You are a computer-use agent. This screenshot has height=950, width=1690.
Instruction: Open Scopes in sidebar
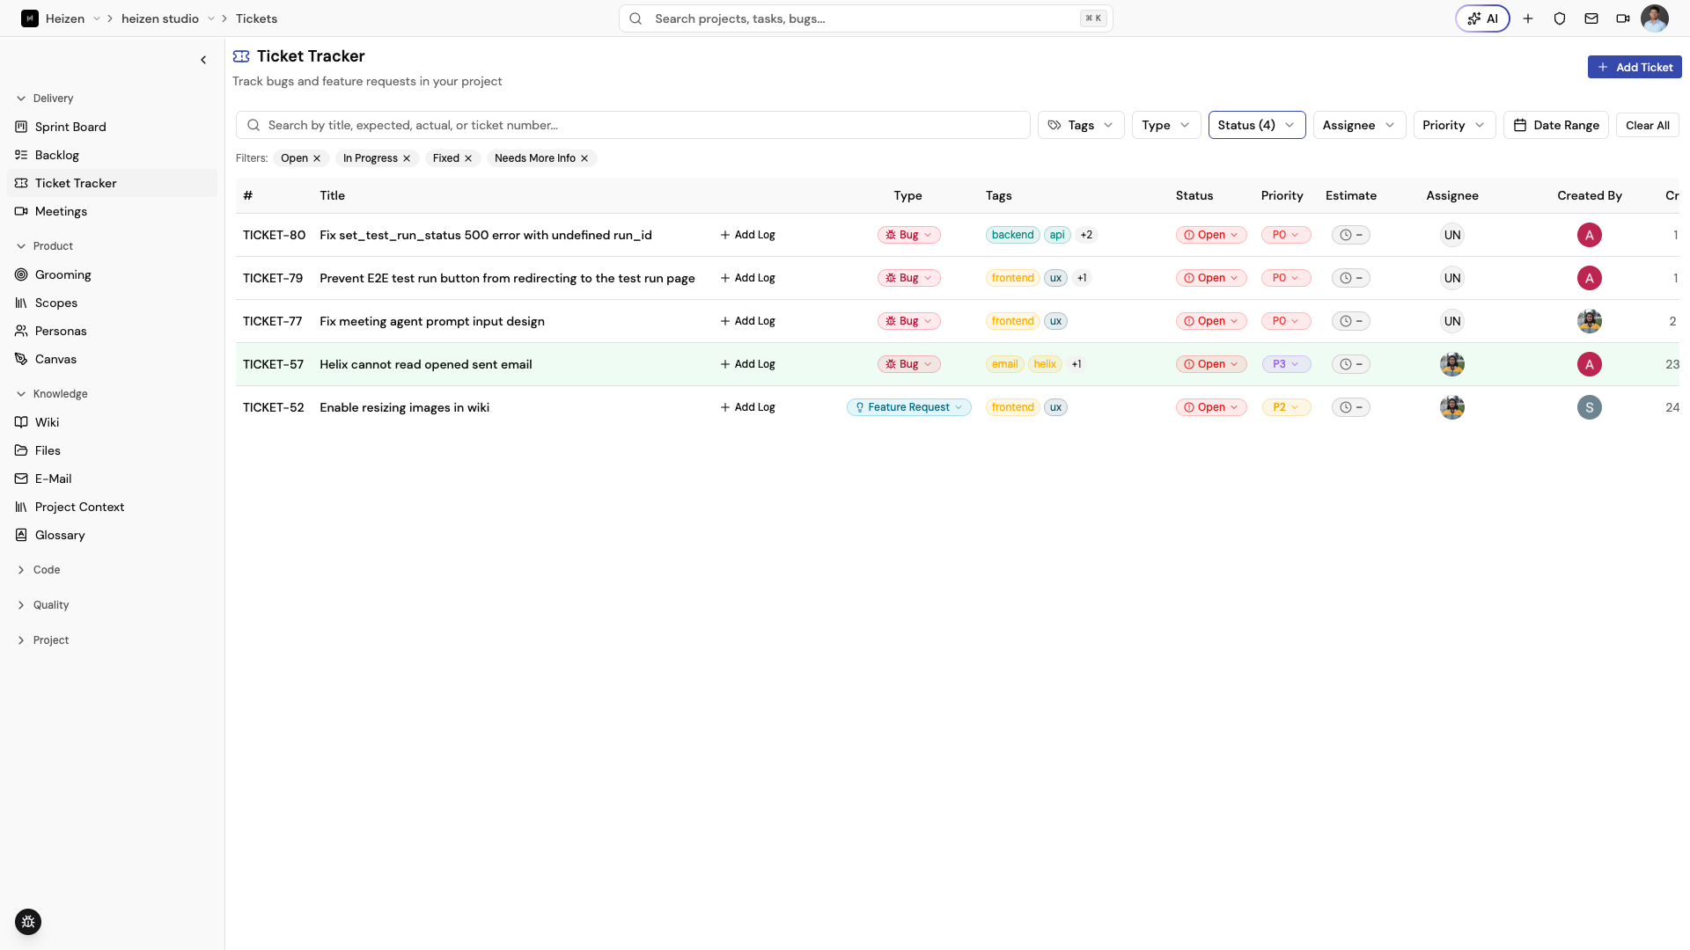112,303
